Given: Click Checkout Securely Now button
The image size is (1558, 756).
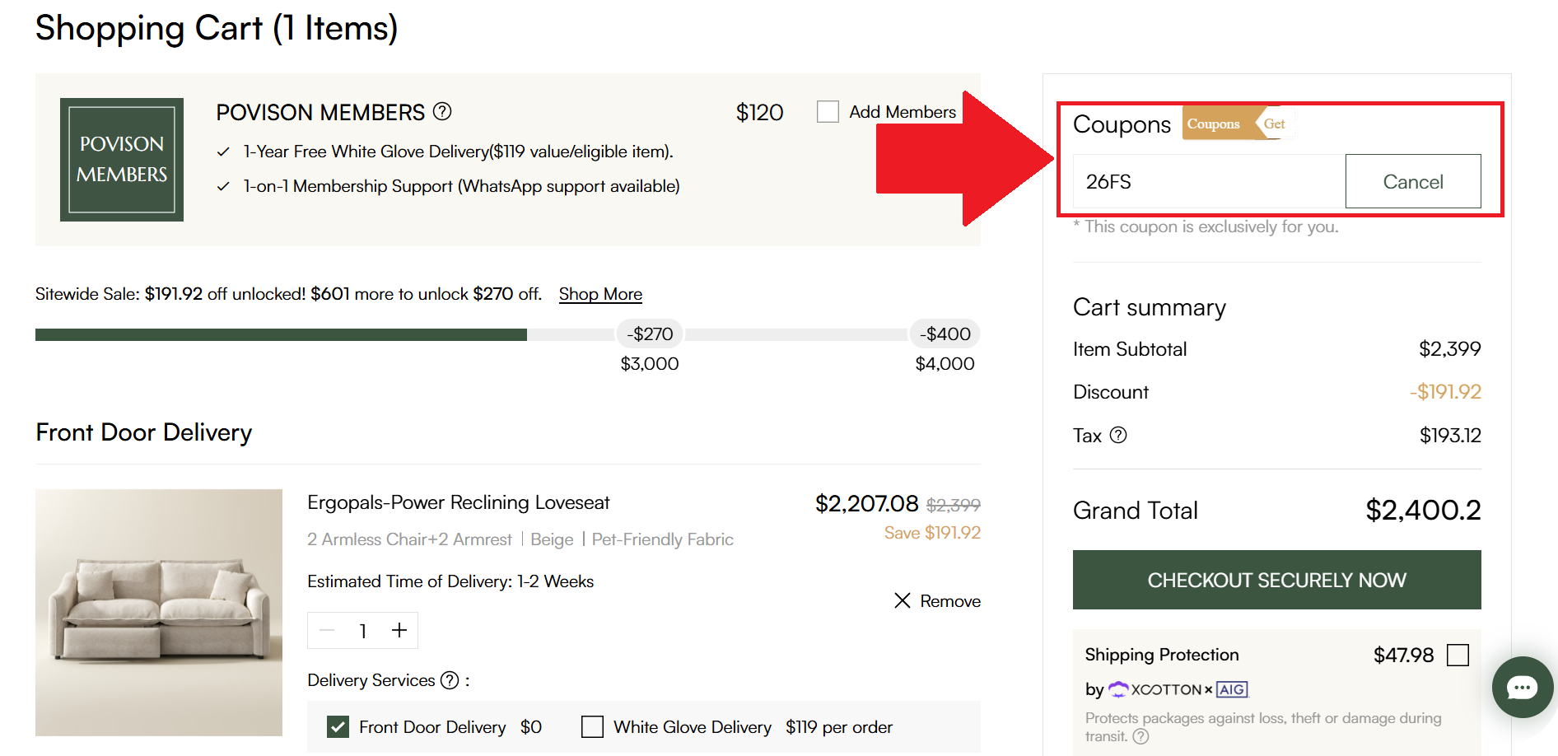Looking at the screenshot, I should coord(1276,580).
